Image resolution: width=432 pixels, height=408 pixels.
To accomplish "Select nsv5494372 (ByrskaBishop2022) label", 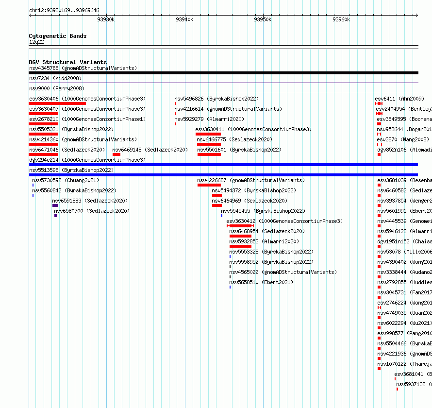I will pos(254,190).
